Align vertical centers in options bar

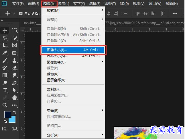145,13
